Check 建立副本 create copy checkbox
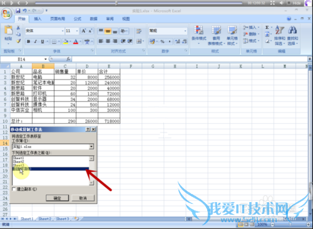313x229 pixels. (14, 189)
